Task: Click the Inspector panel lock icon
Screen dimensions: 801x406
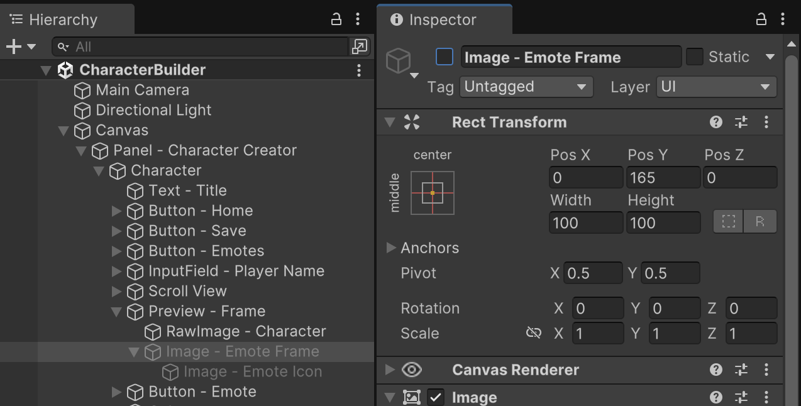Action: [761, 19]
